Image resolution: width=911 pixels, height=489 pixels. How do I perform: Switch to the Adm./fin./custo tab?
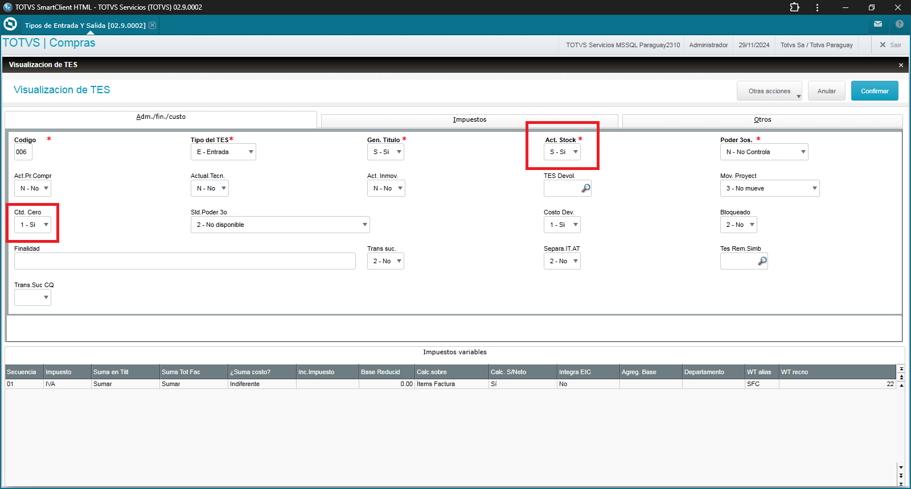click(161, 117)
